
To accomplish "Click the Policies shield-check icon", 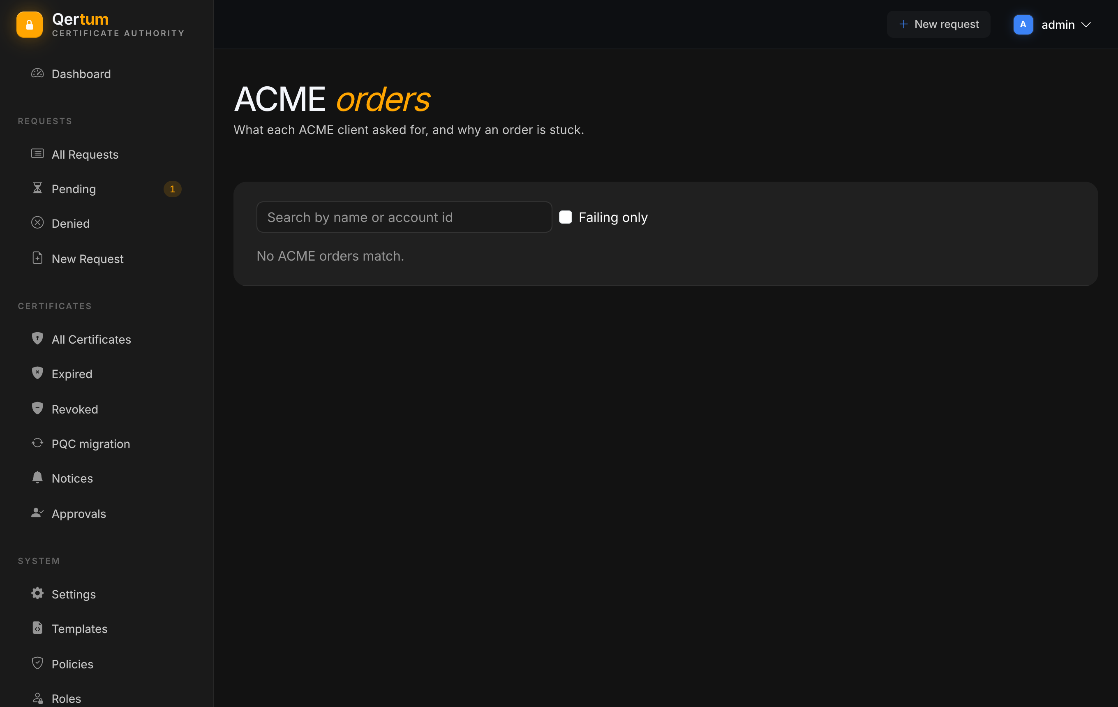I will tap(37, 663).
